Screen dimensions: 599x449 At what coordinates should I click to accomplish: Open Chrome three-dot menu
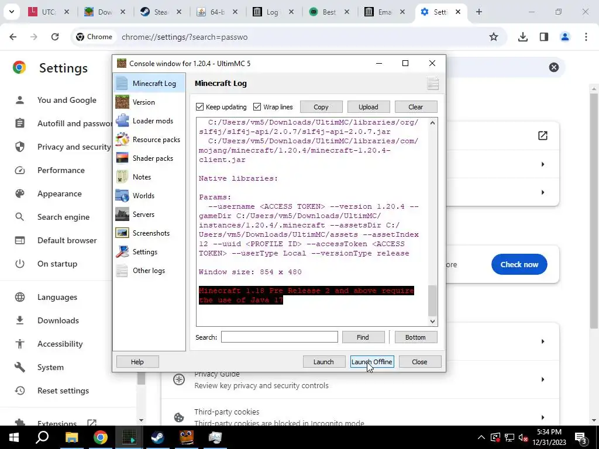point(586,37)
